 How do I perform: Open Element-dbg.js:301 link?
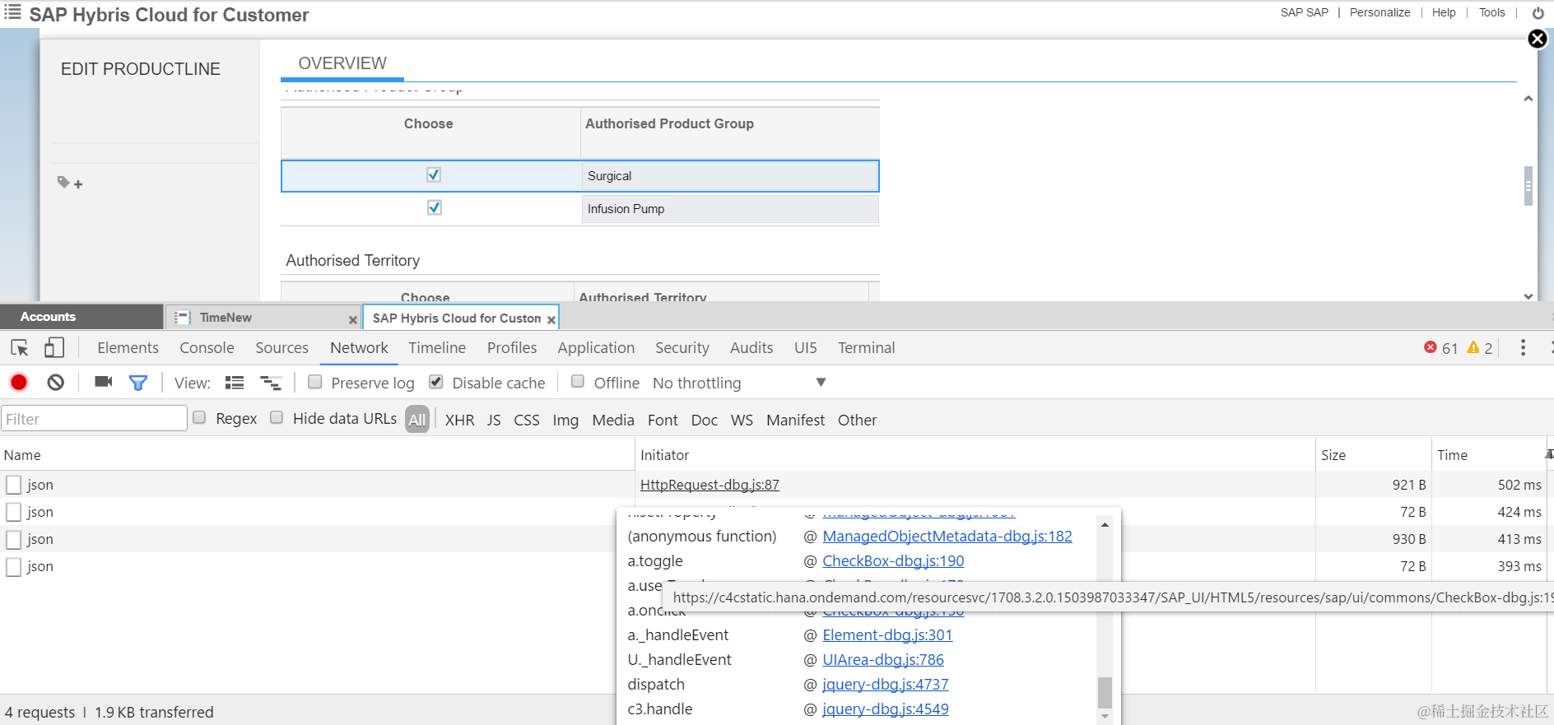pos(887,634)
